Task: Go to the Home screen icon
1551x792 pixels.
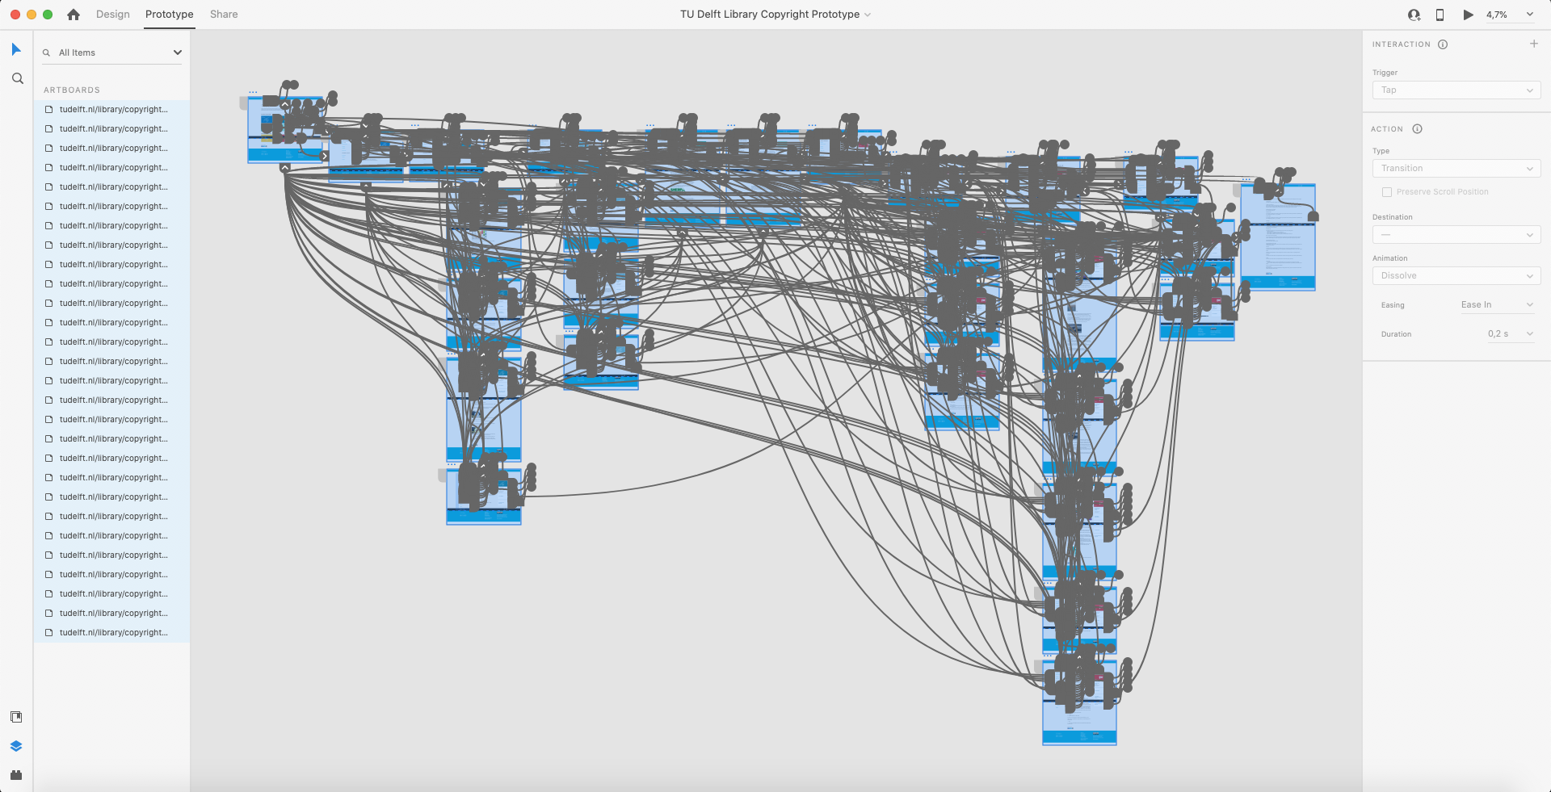Action: [x=74, y=15]
